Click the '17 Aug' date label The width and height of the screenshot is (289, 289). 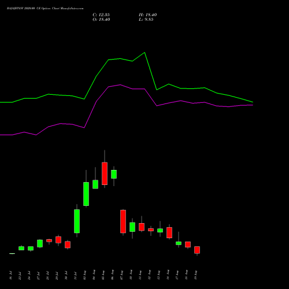point(177,275)
